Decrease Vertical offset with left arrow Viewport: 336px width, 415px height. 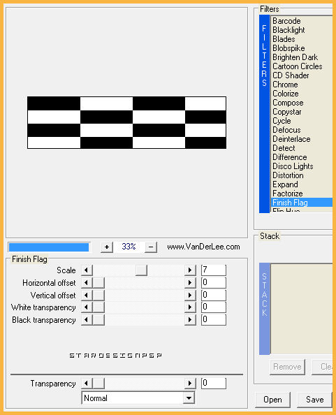coord(87,295)
